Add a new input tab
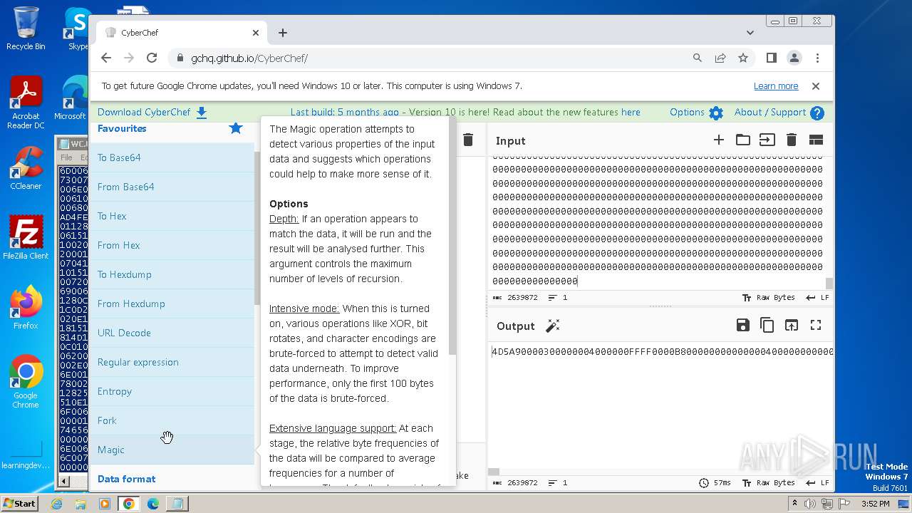 719,140
